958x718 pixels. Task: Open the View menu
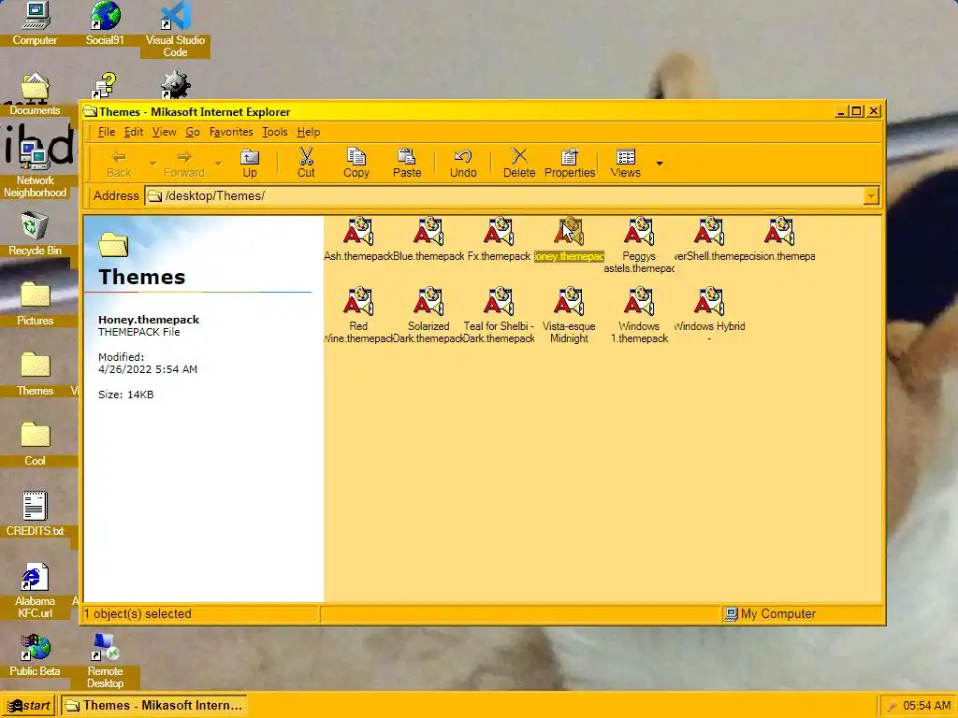(164, 132)
